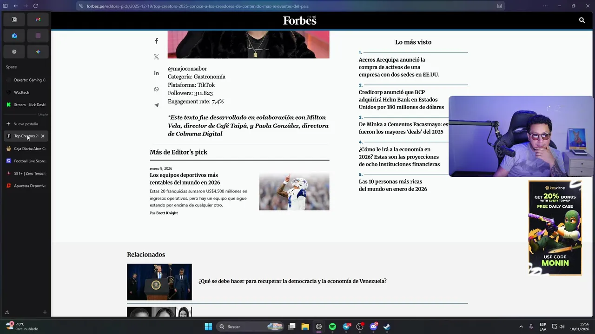
Task: Open OBS Studio from taskbar
Action: point(359,327)
